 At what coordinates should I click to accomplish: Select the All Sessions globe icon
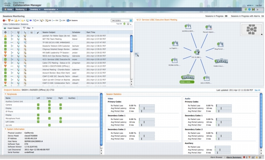point(68,20)
